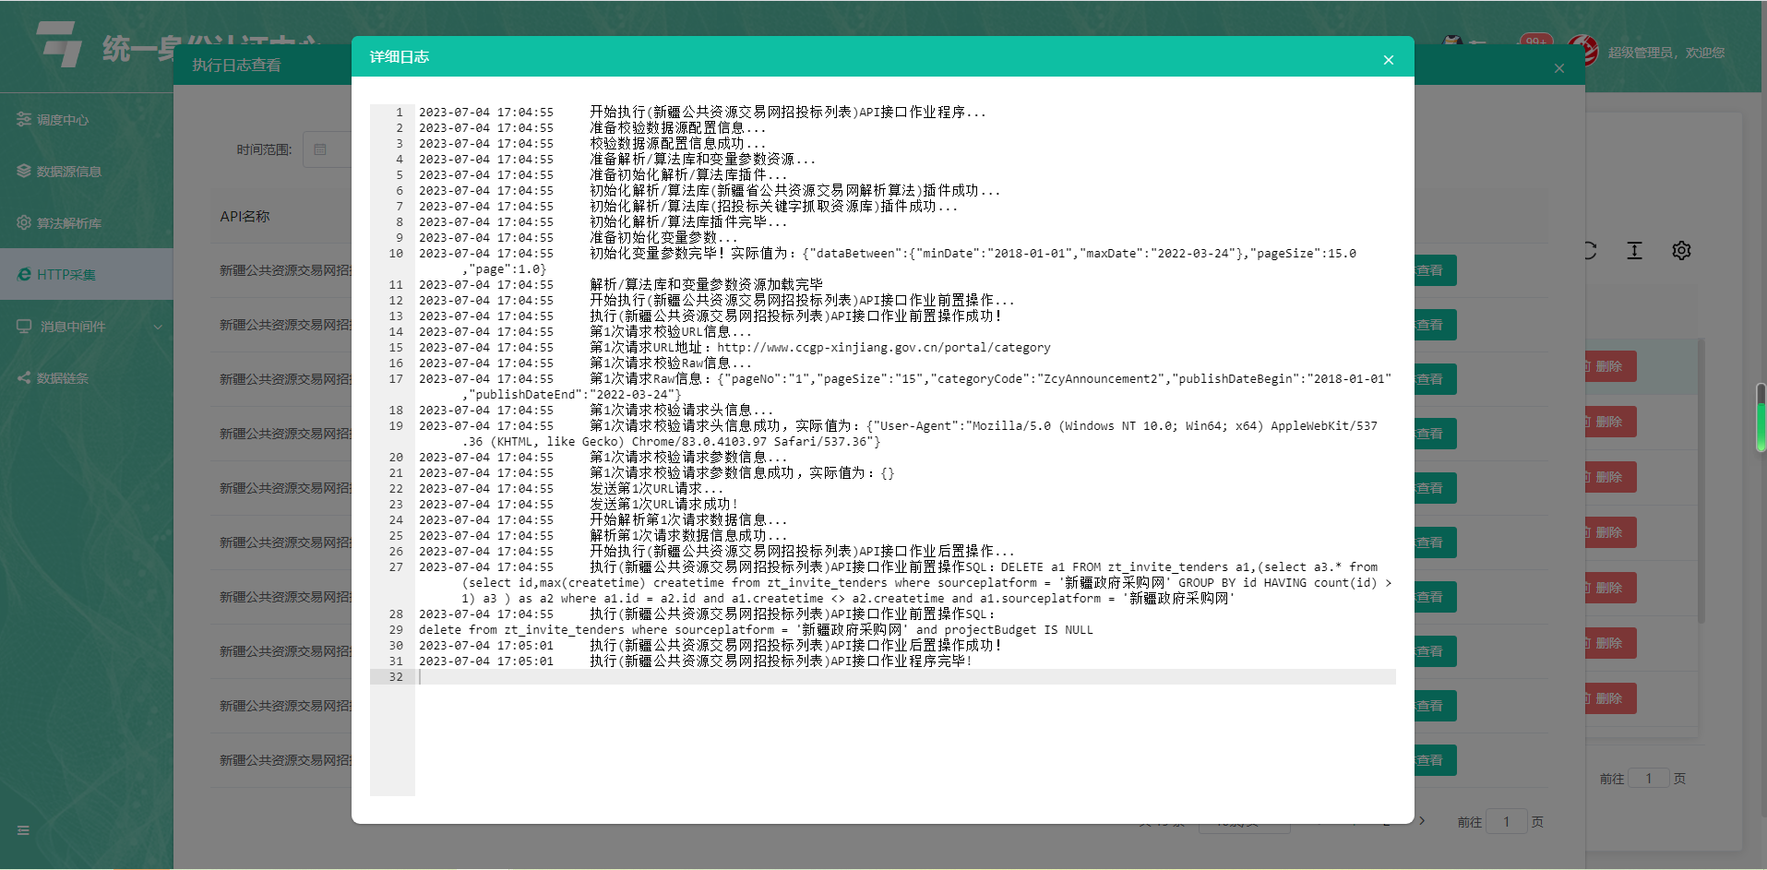Click log line 解析/算法库和变量参数资源加载完毕

coord(707,285)
